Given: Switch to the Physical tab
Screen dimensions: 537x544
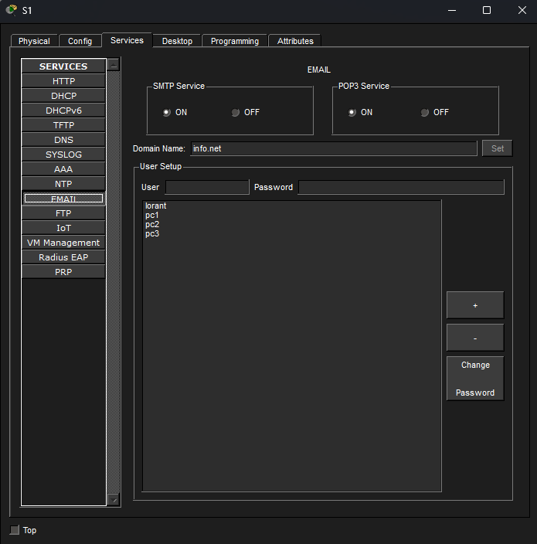Looking at the screenshot, I should [x=34, y=41].
